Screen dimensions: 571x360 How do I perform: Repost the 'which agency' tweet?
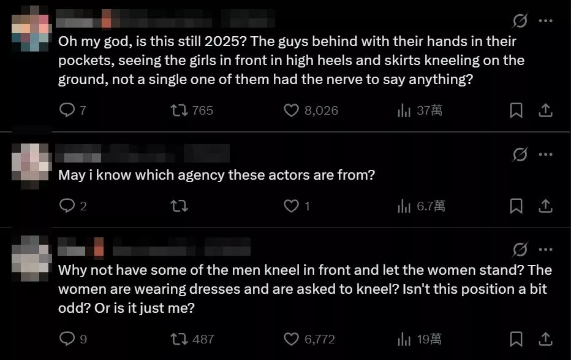point(180,206)
